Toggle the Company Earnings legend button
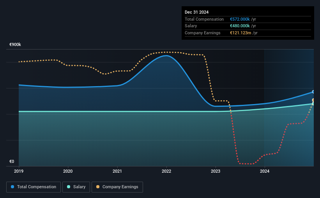 click(x=117, y=187)
